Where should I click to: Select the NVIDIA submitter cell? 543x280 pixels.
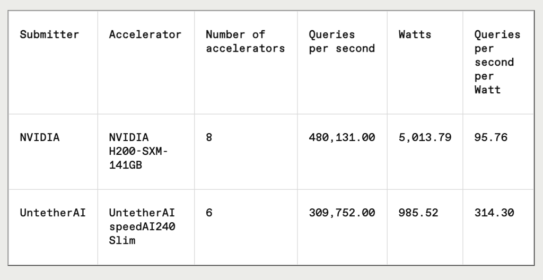(39, 137)
